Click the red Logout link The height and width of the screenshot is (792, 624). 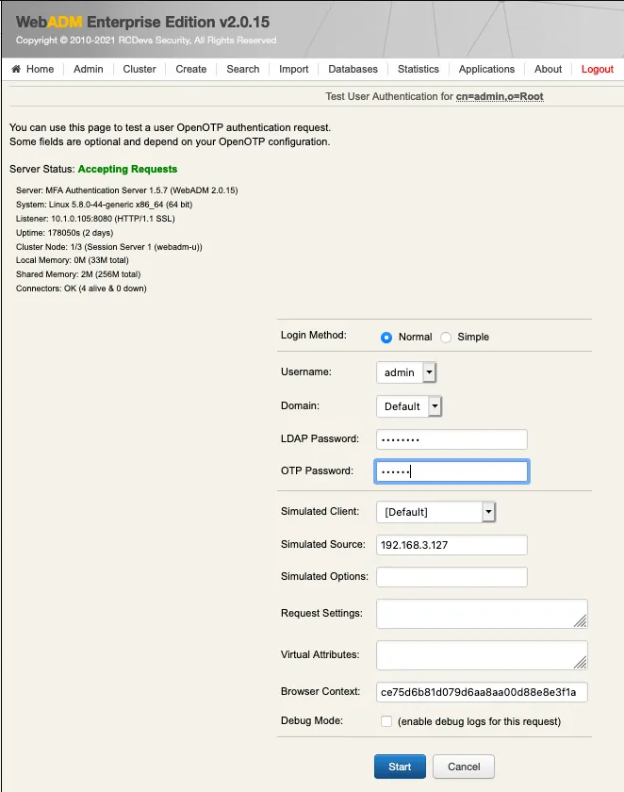[598, 69]
